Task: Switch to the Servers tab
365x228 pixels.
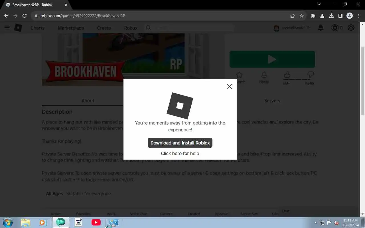Action: (272, 101)
